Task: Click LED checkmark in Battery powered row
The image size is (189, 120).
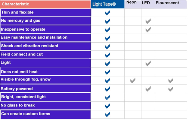Action: (148, 89)
